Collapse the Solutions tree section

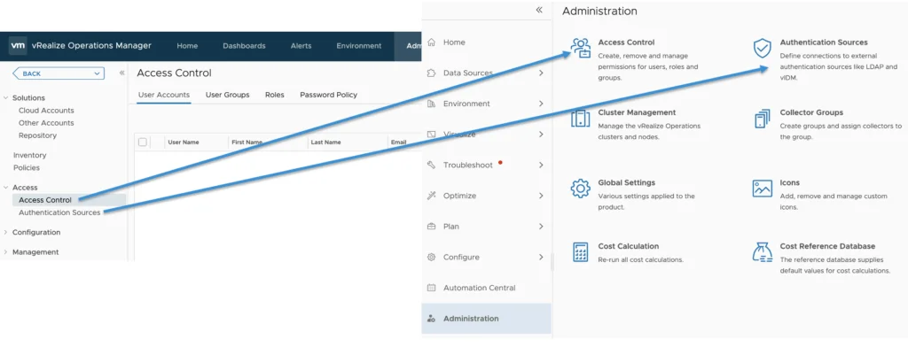point(6,97)
